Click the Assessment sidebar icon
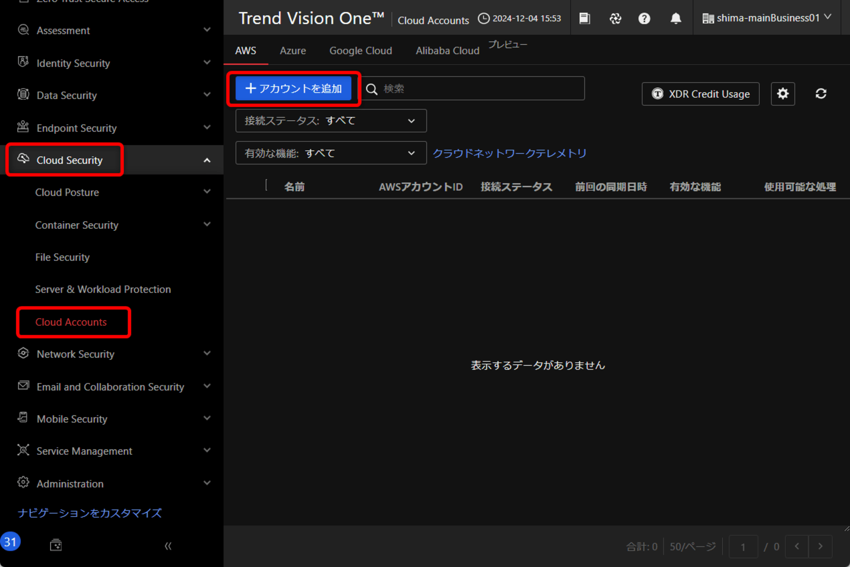This screenshot has height=567, width=850. (23, 30)
